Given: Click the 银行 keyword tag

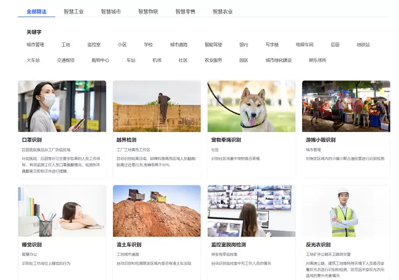Looking at the screenshot, I should (244, 45).
